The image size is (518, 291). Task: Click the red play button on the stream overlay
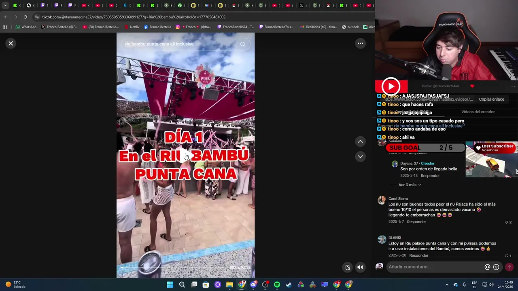pos(391,86)
